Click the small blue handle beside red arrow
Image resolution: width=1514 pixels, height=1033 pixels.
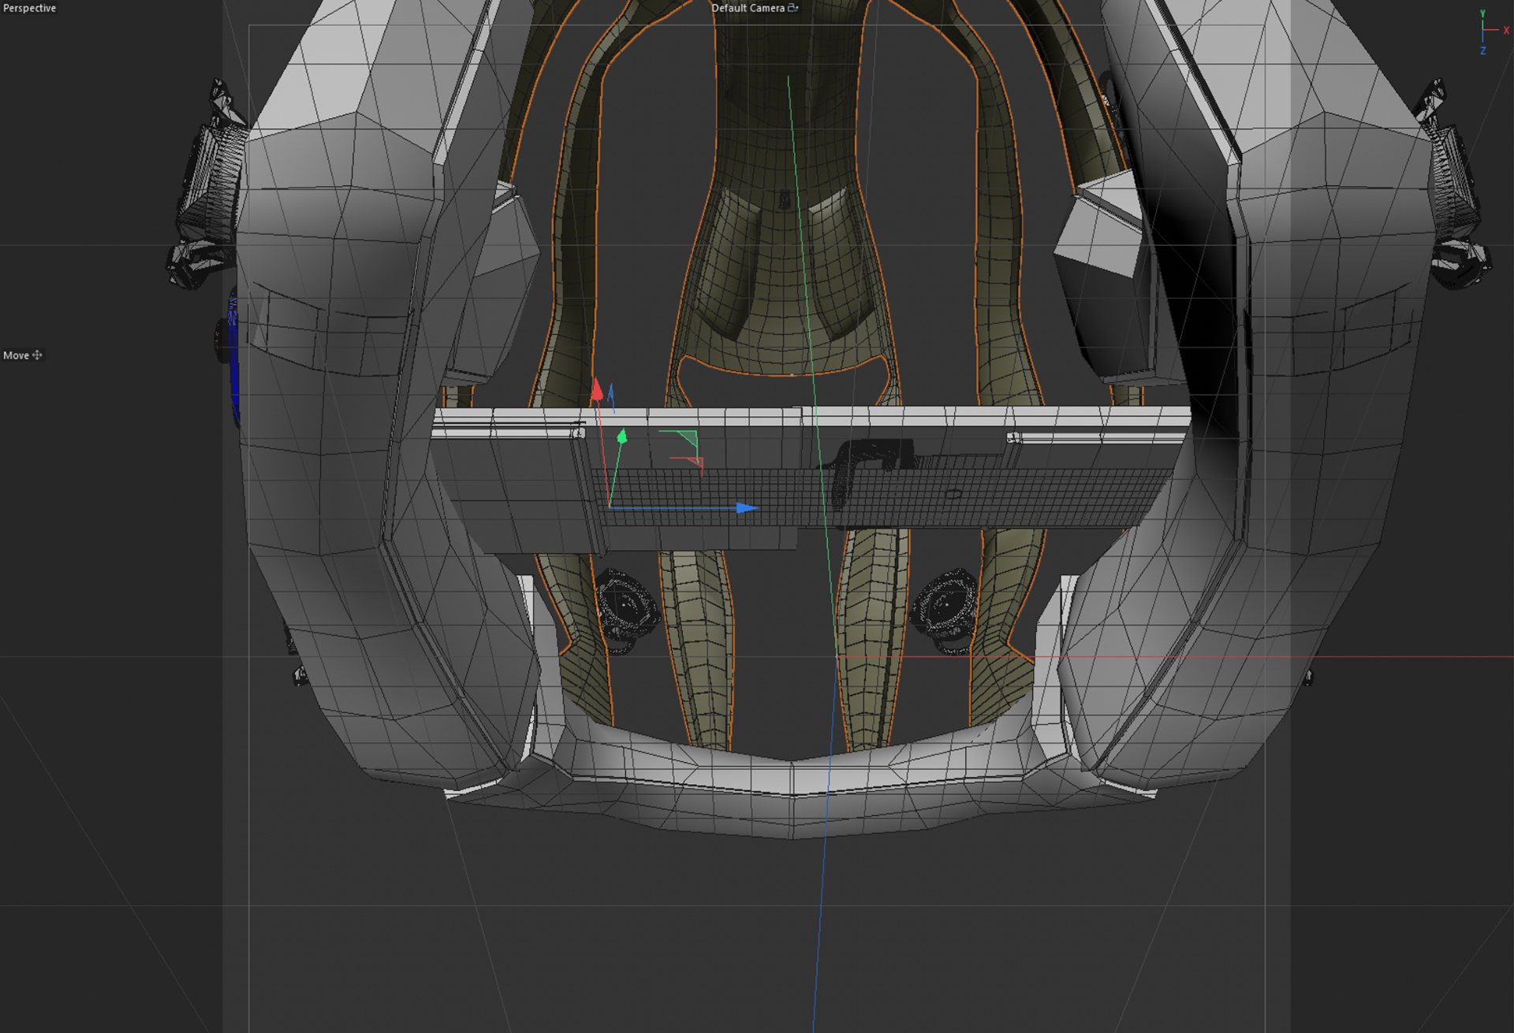611,394
